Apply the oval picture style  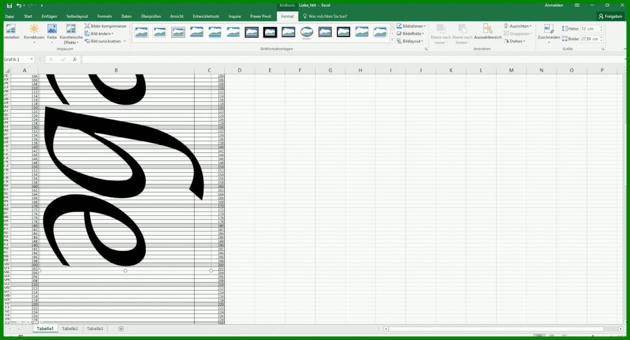point(306,32)
